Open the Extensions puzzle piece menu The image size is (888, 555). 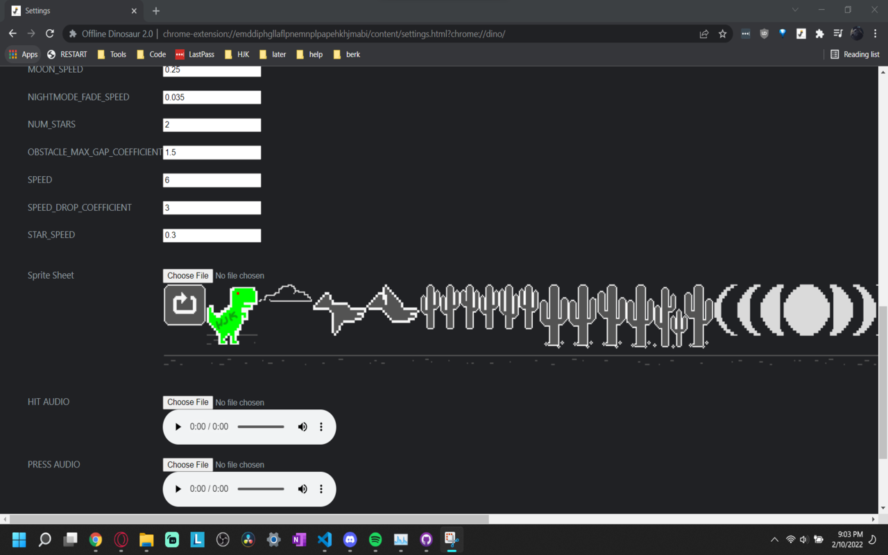click(819, 33)
